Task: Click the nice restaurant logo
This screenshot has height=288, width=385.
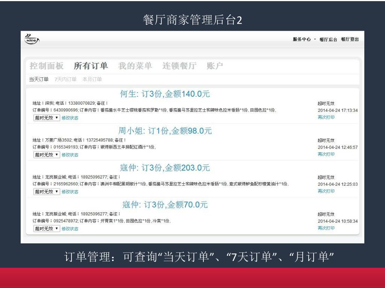Action: point(32,39)
